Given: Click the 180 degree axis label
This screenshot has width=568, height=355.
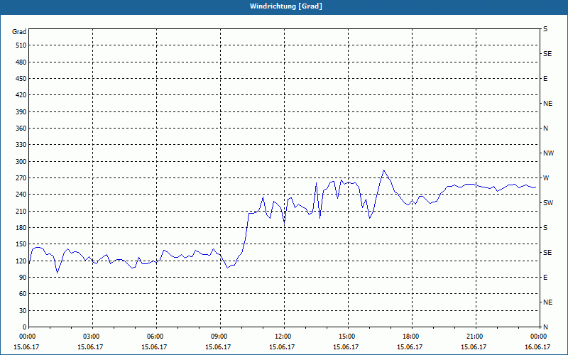Looking at the screenshot, I should click(21, 228).
